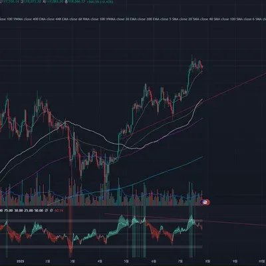
Task: Select the '40 SMA' label in indicator legend
Action: (215, 19)
